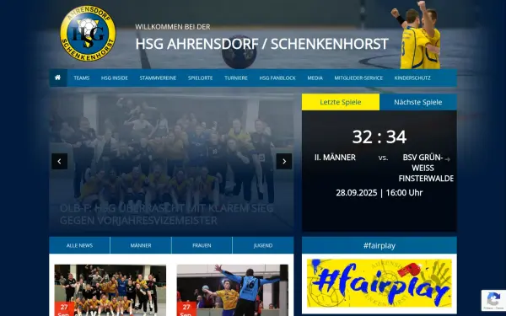This screenshot has width=506, height=316.
Task: Click match date 28.09.2025 | 16:00 Uhr
Action: point(379,193)
